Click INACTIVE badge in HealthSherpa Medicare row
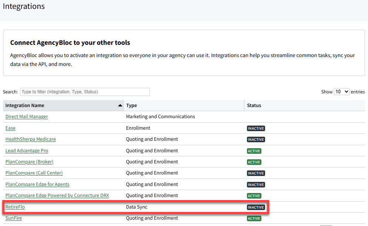Image resolution: width=368 pixels, height=226 pixels. point(256,140)
